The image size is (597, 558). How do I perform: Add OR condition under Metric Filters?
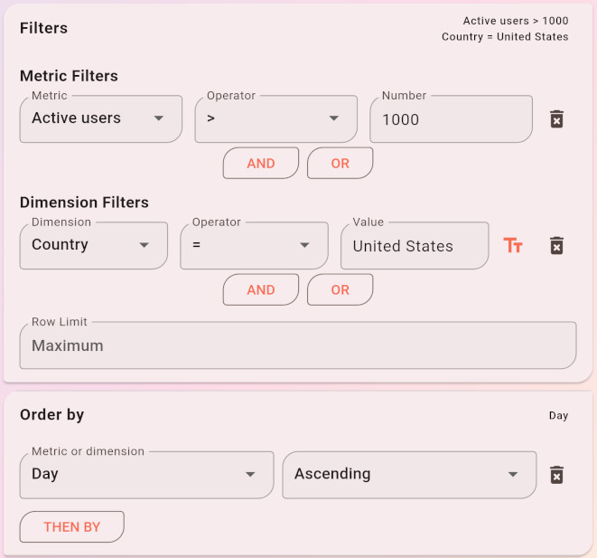tap(340, 164)
